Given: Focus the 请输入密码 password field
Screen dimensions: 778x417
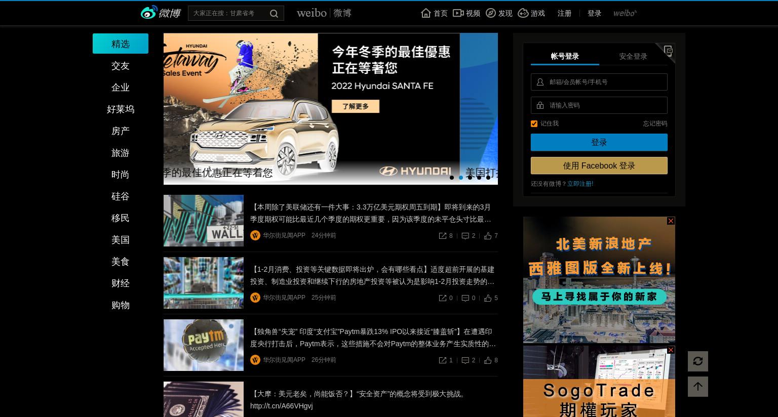Looking at the screenshot, I should (x=599, y=105).
